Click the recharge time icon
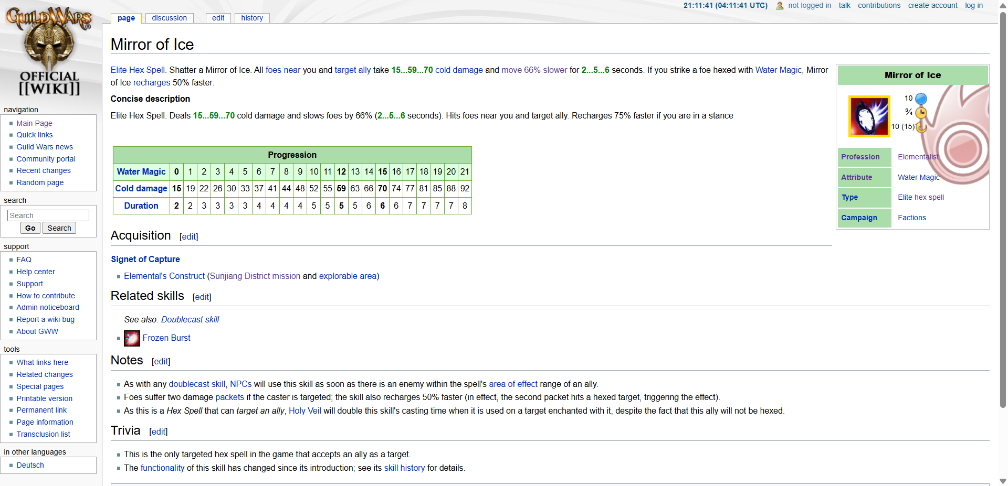Viewport: 1008px width, 486px height. coord(921,127)
